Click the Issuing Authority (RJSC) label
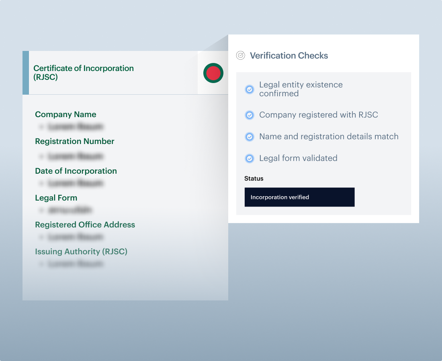The image size is (442, 361). 81,251
